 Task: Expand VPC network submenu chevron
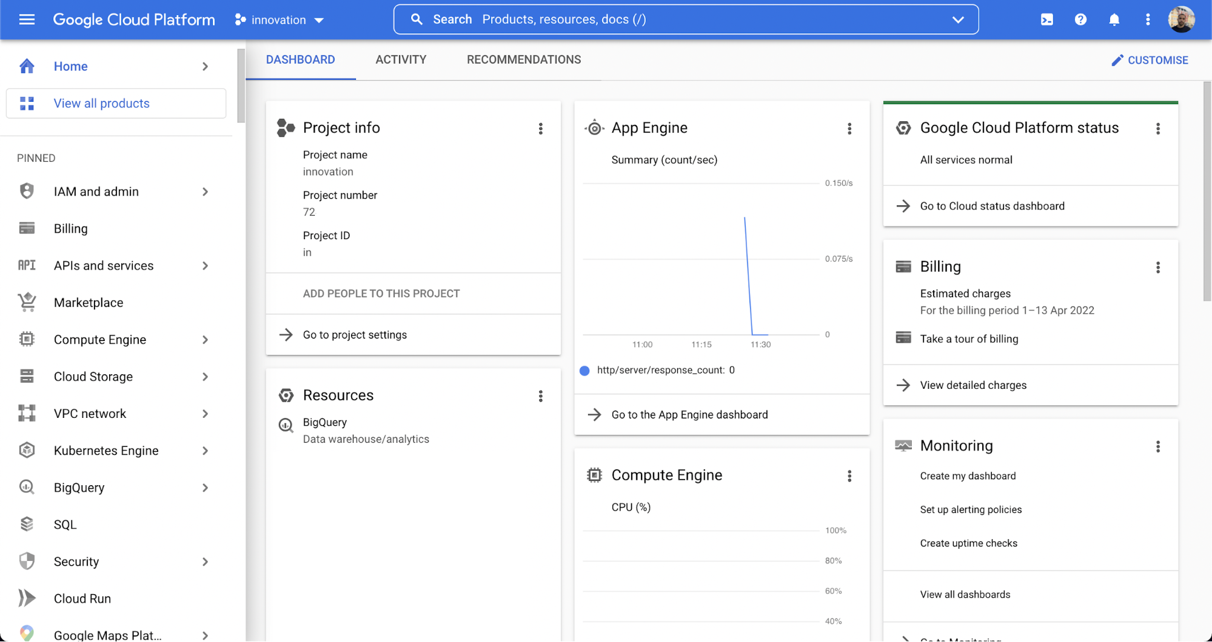tap(206, 413)
